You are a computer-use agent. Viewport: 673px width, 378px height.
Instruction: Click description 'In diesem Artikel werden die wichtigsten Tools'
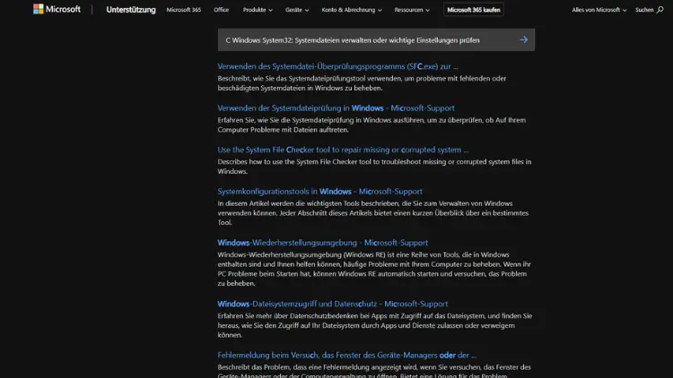[x=373, y=213]
